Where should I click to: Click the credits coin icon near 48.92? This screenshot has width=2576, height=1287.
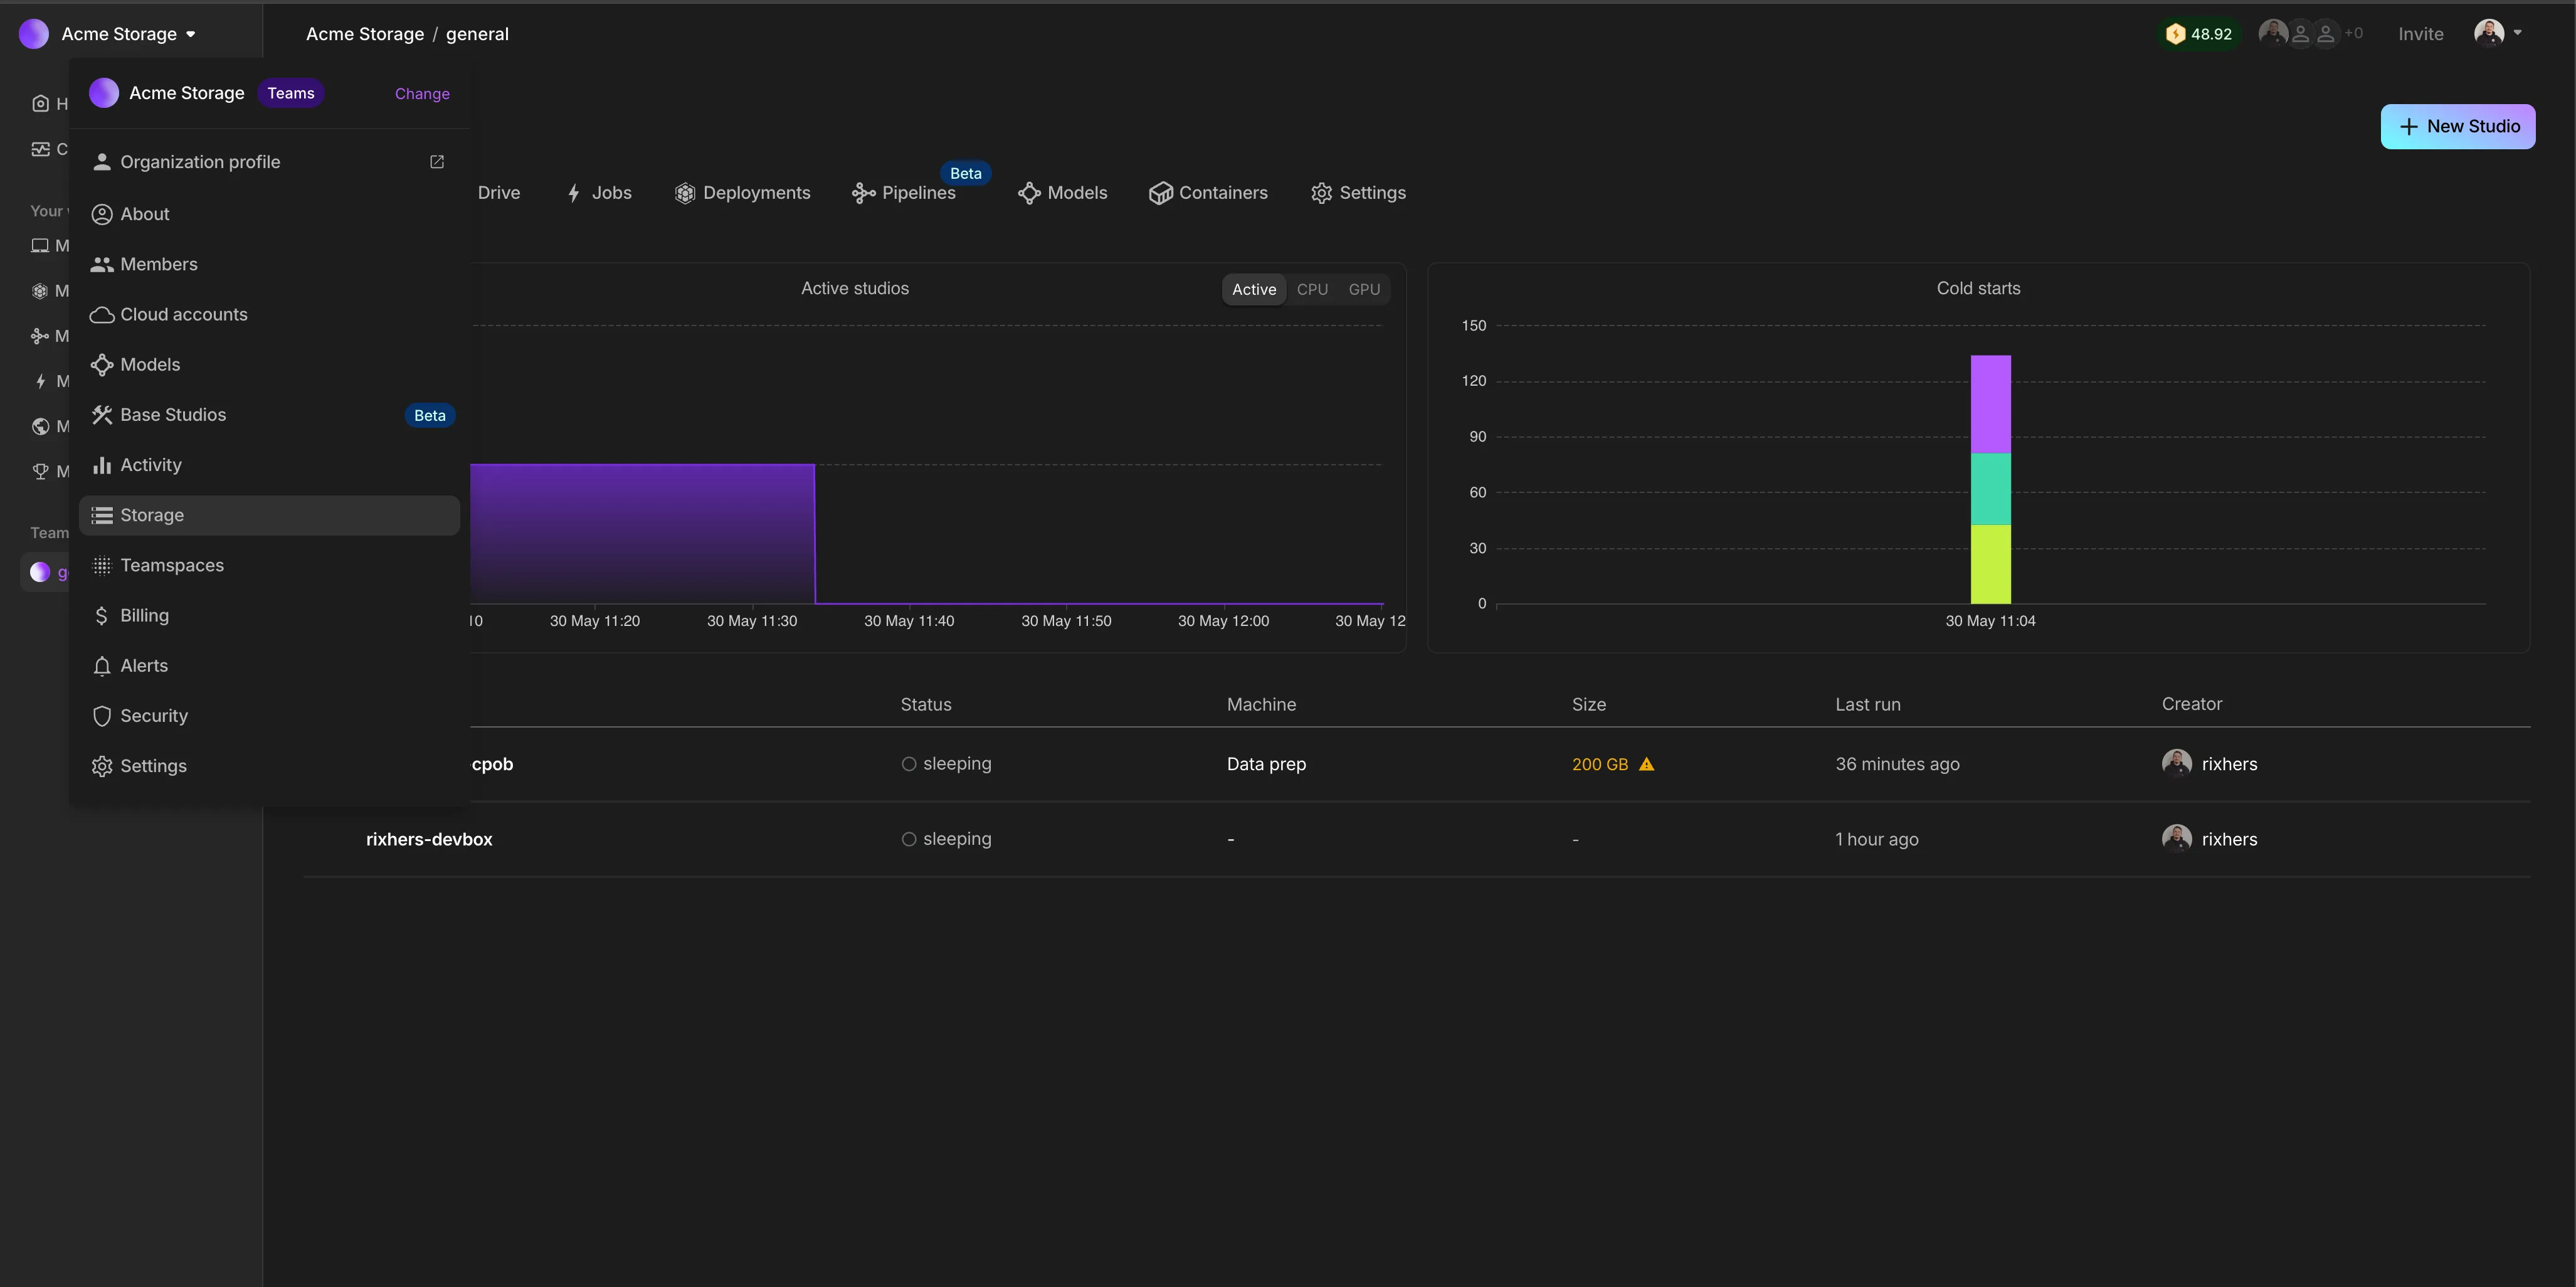pyautogui.click(x=2175, y=34)
